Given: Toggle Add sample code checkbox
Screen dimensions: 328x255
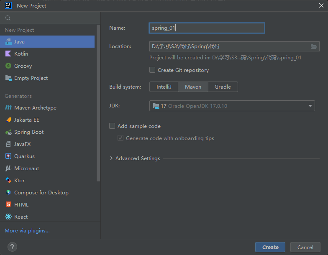Looking at the screenshot, I should [112, 126].
